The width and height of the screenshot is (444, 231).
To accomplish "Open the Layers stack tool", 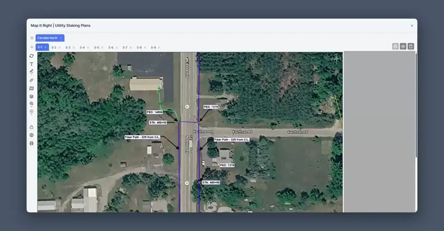I will point(31,97).
